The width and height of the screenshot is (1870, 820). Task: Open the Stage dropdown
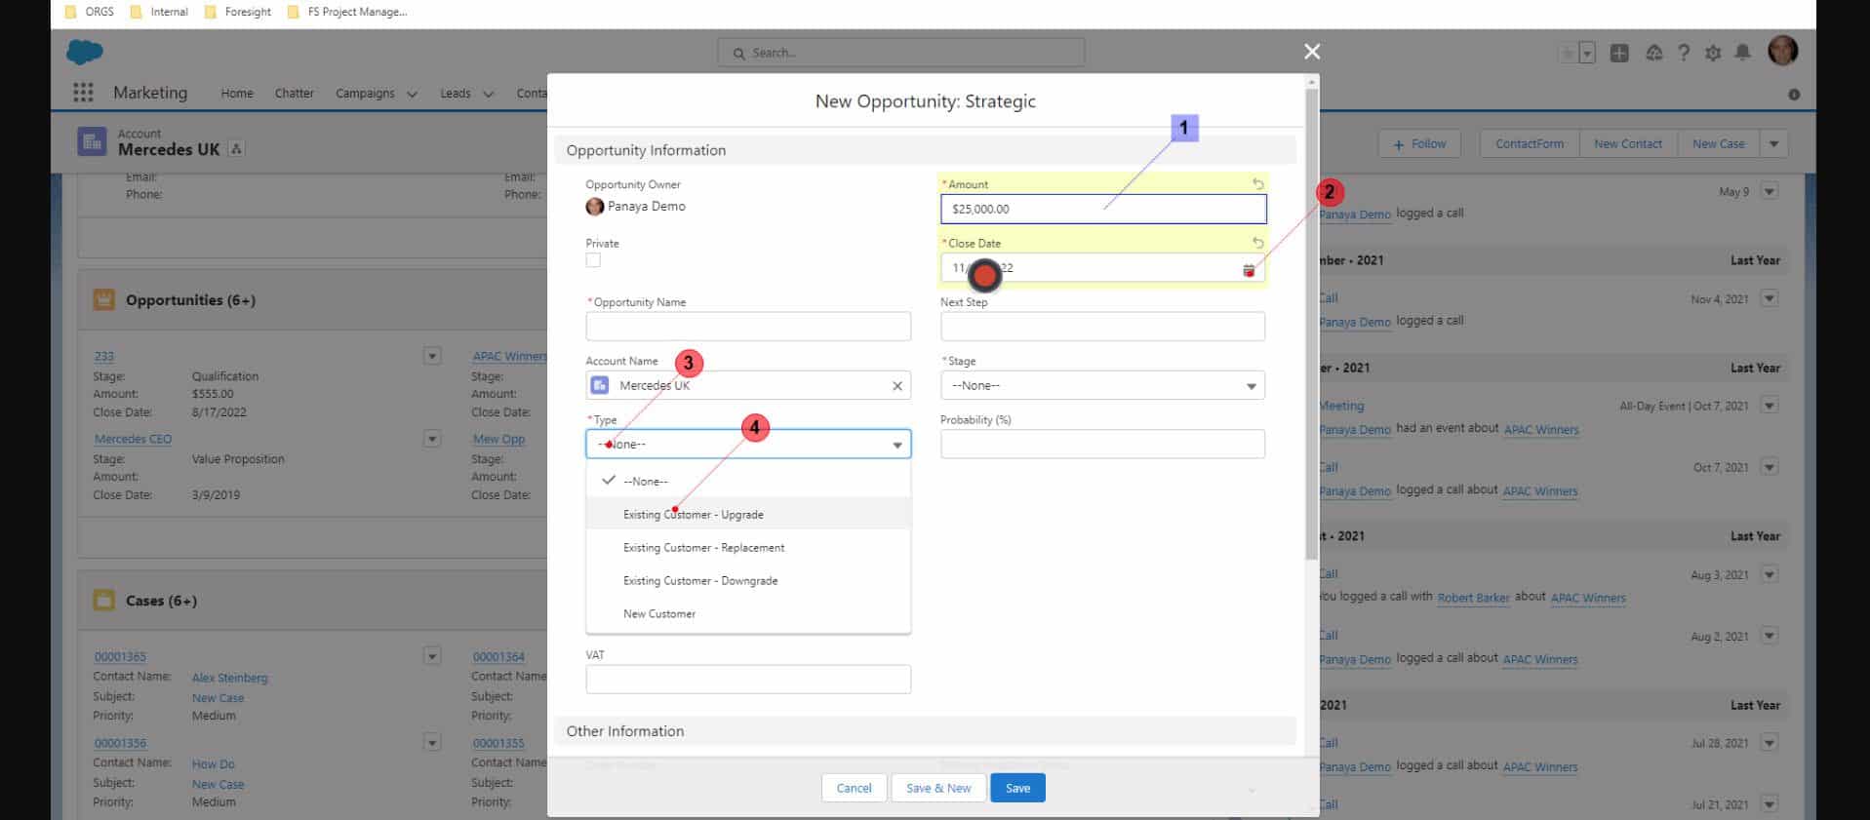pos(1102,385)
